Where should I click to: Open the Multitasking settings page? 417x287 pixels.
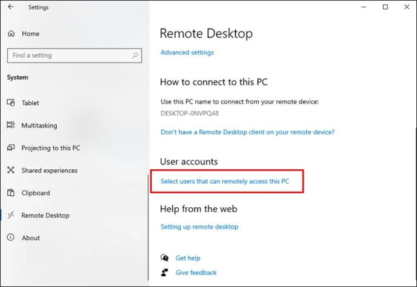tap(39, 125)
